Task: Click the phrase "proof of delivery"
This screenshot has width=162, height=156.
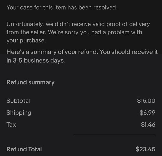Action: point(128,24)
